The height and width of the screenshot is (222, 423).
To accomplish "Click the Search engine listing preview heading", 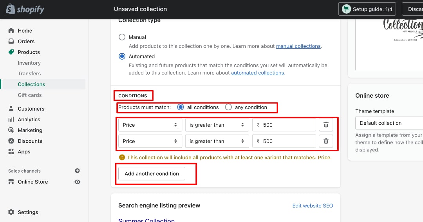I will click(x=159, y=206).
